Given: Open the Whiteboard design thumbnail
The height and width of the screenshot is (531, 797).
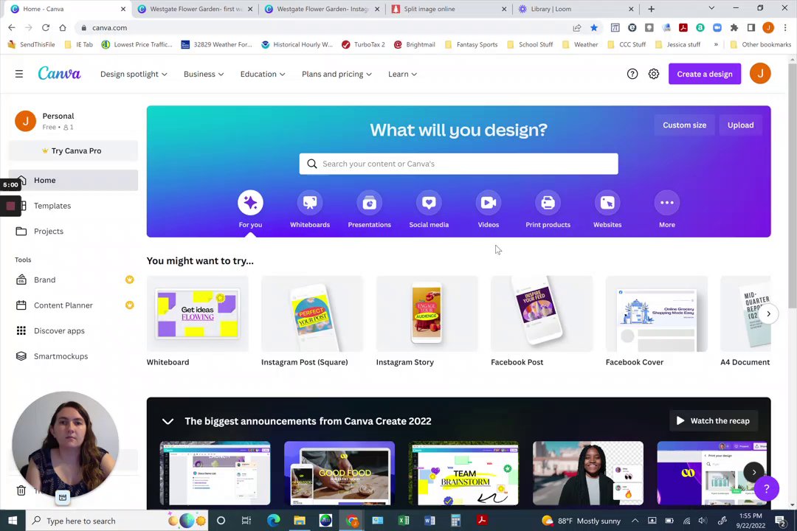Looking at the screenshot, I should [197, 314].
